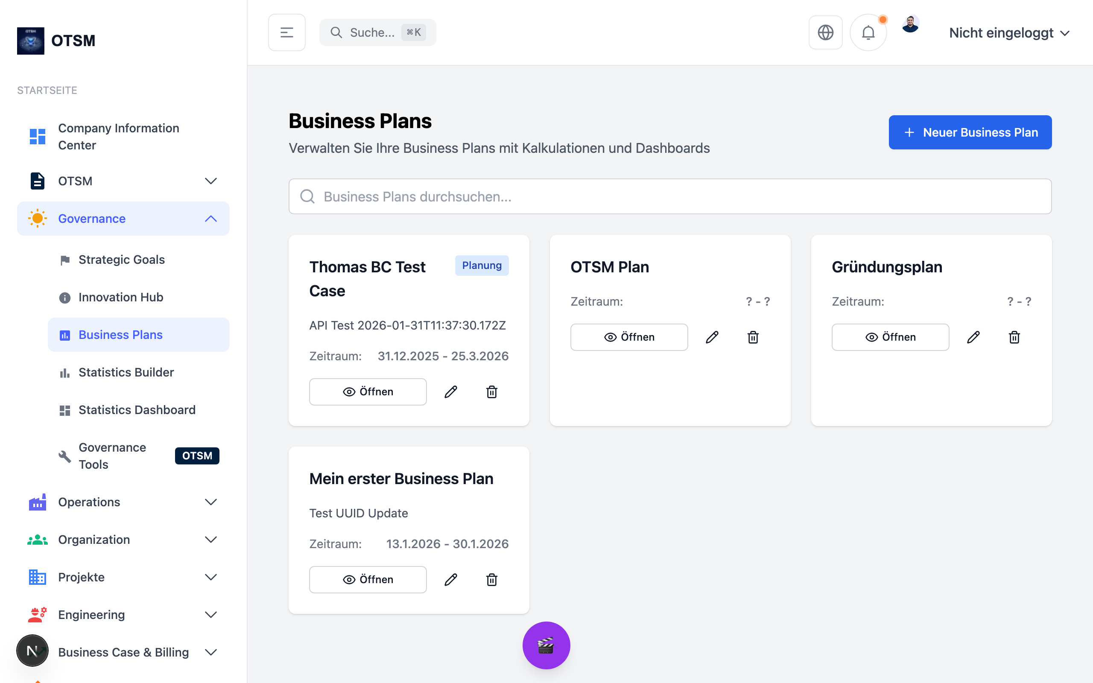The height and width of the screenshot is (683, 1093).
Task: Open the Nicht eingeloggt user dropdown
Action: [x=1009, y=33]
